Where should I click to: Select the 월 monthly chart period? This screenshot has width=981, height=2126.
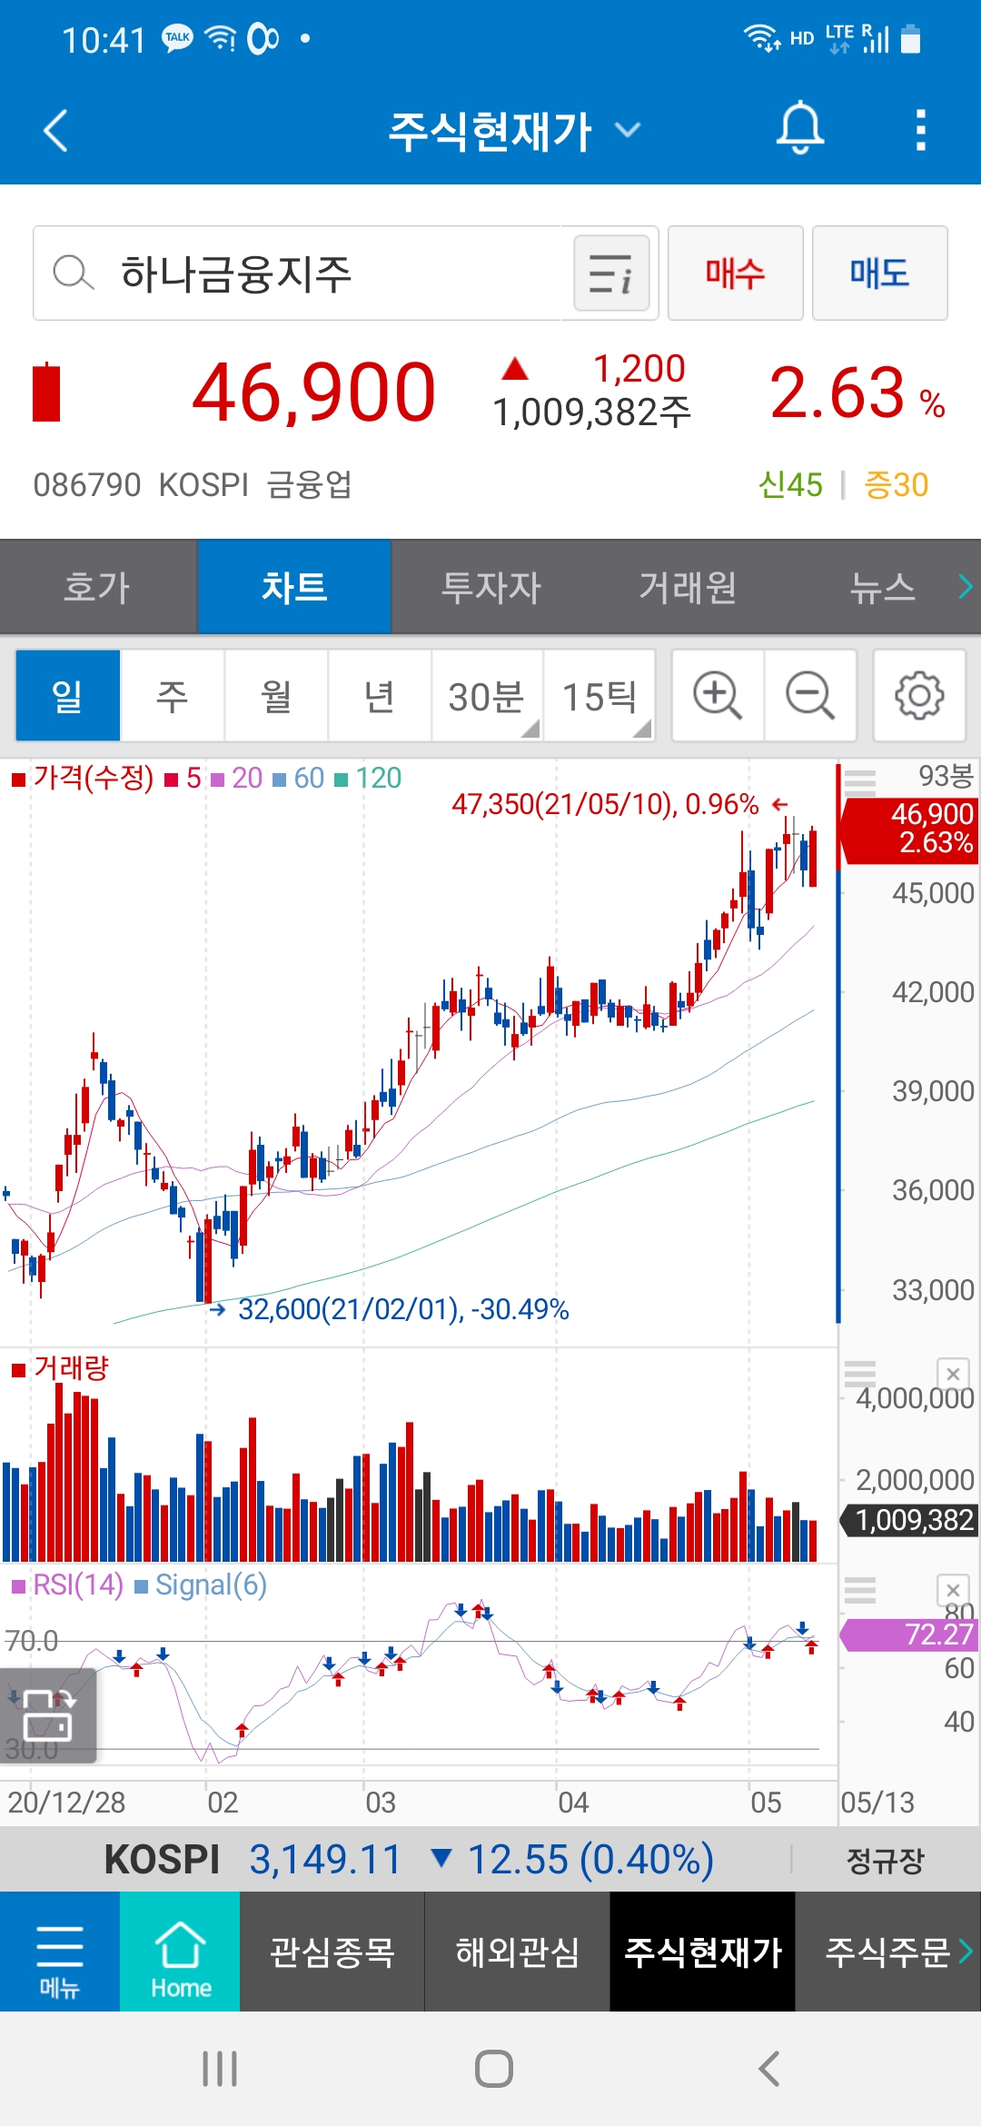pos(276,696)
